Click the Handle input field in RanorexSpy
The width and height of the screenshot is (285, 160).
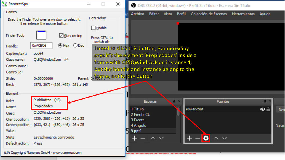click(41, 46)
